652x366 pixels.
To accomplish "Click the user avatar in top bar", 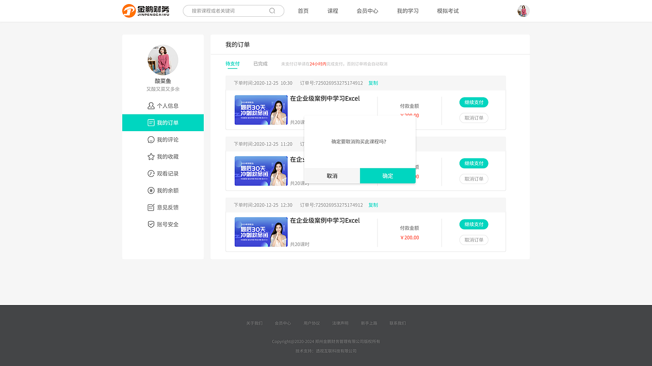I will pyautogui.click(x=523, y=10).
